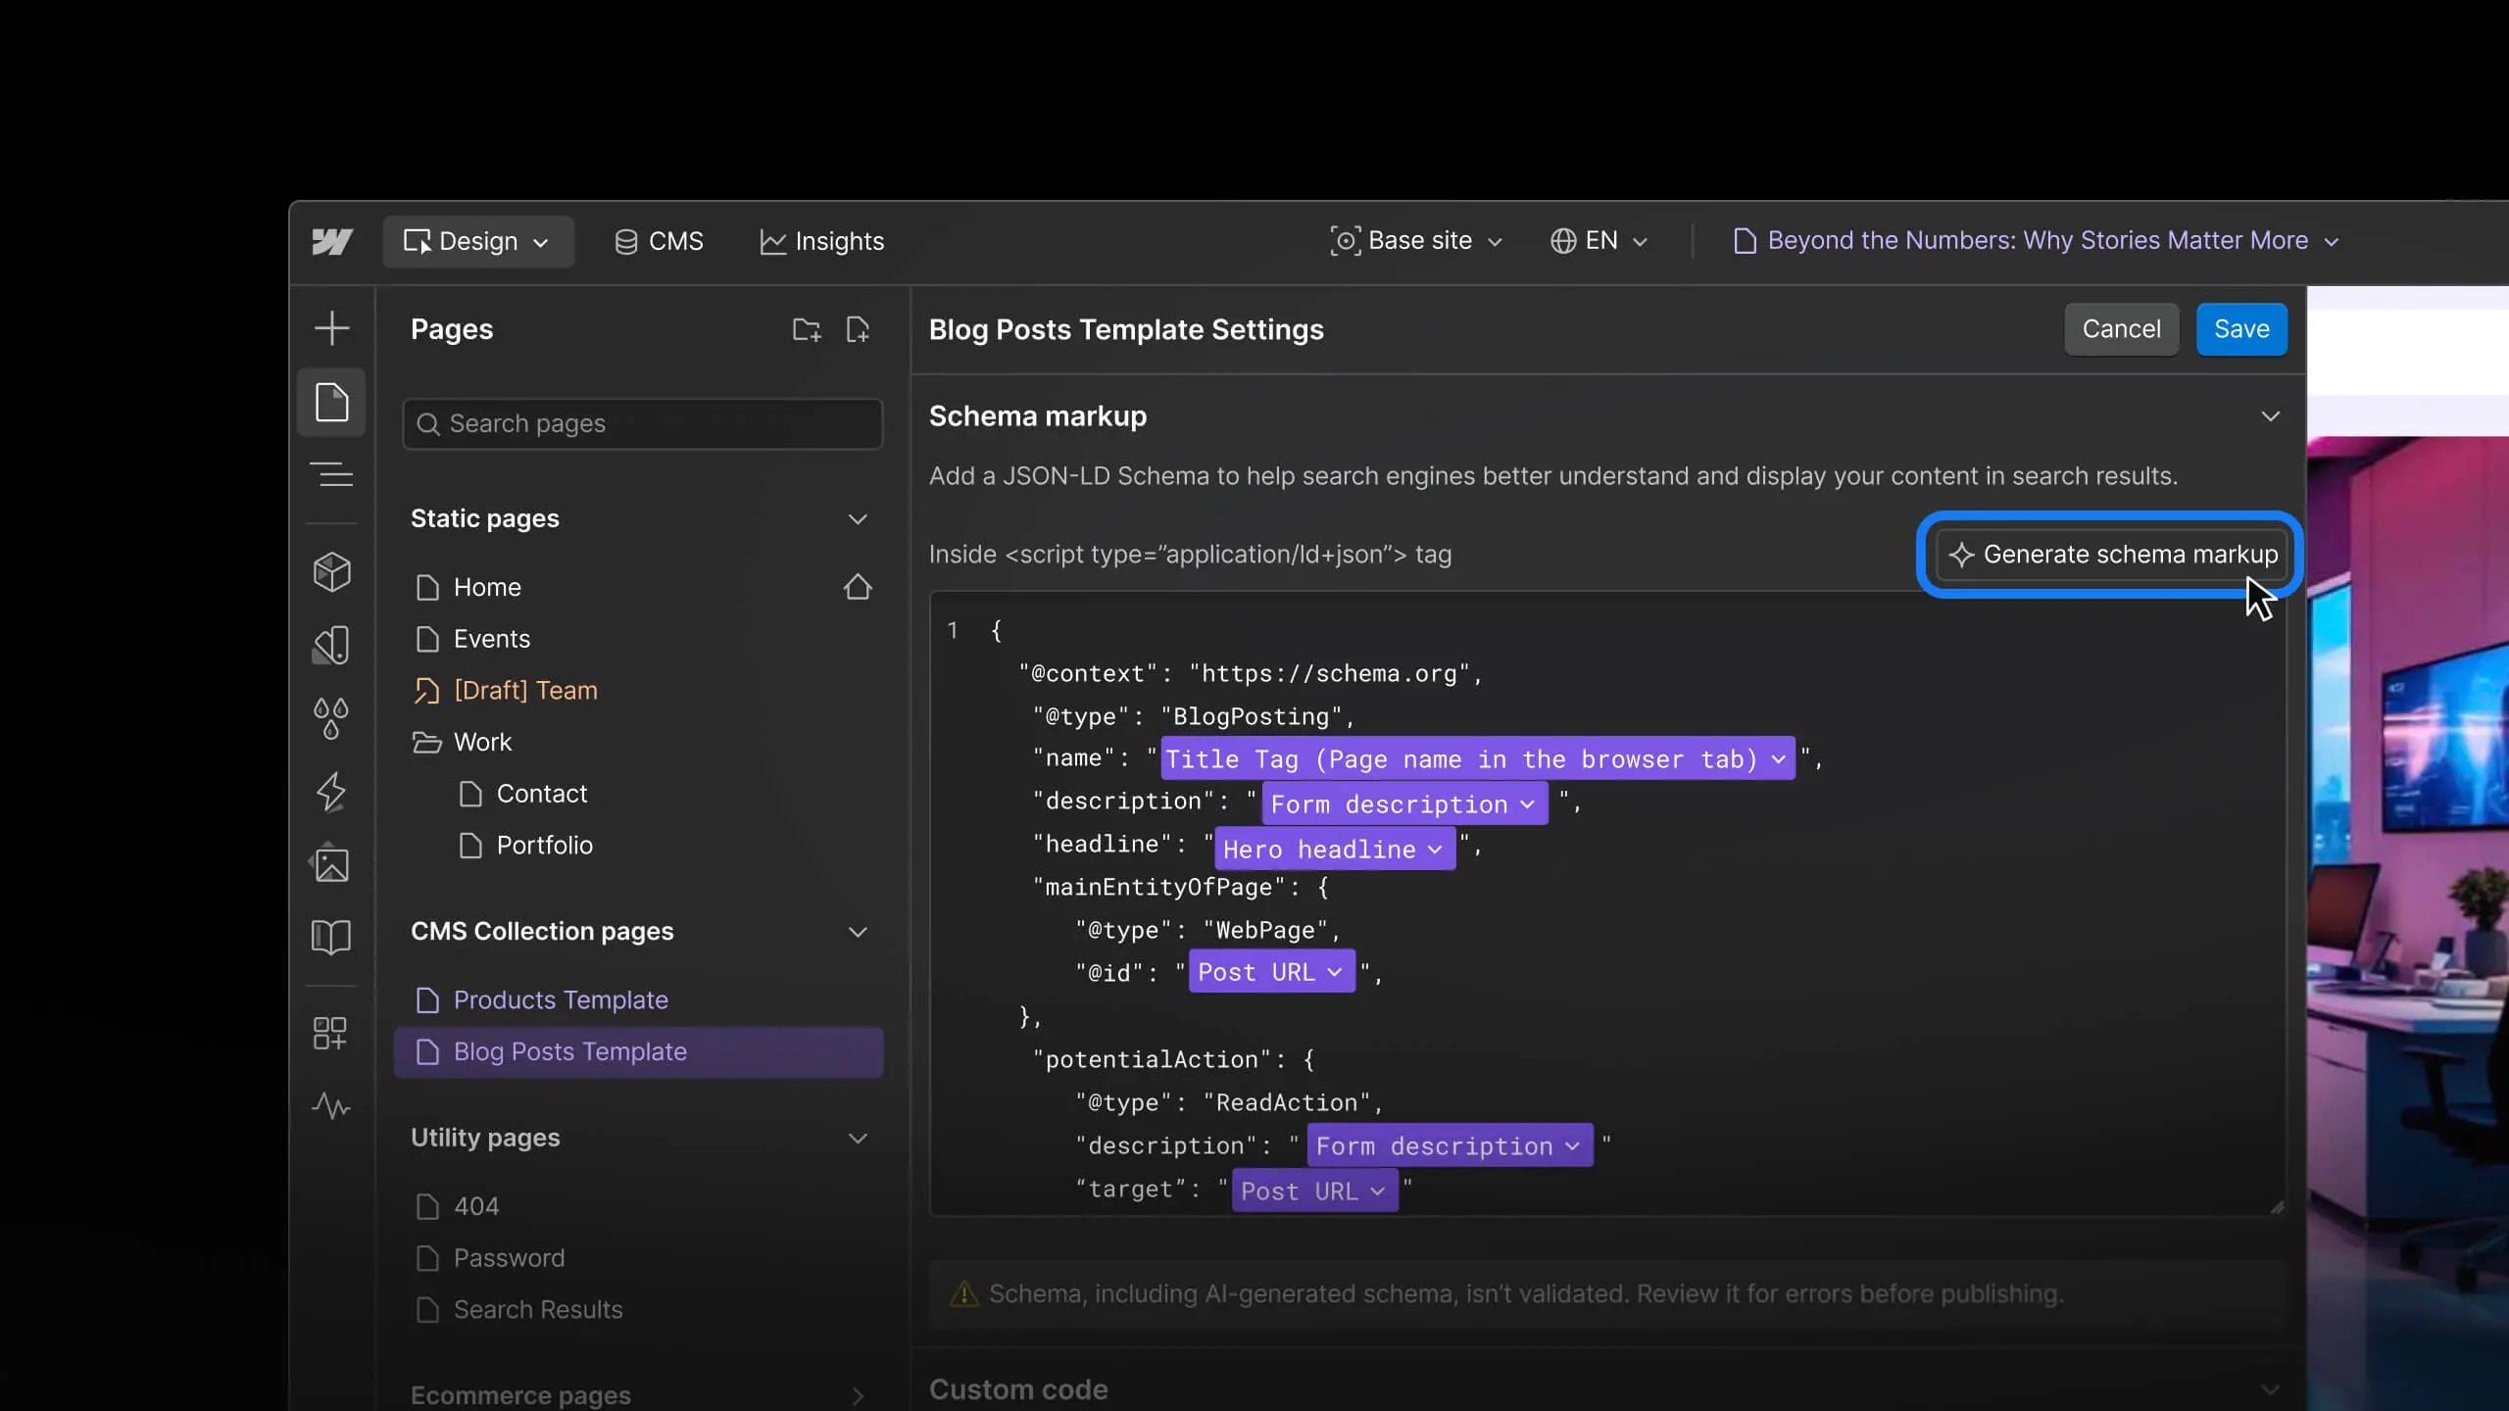Switch to the CMS tab

coord(658,241)
